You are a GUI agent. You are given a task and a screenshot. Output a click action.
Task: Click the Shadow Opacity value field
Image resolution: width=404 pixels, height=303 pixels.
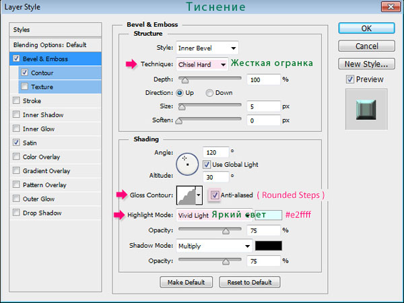[263, 261]
